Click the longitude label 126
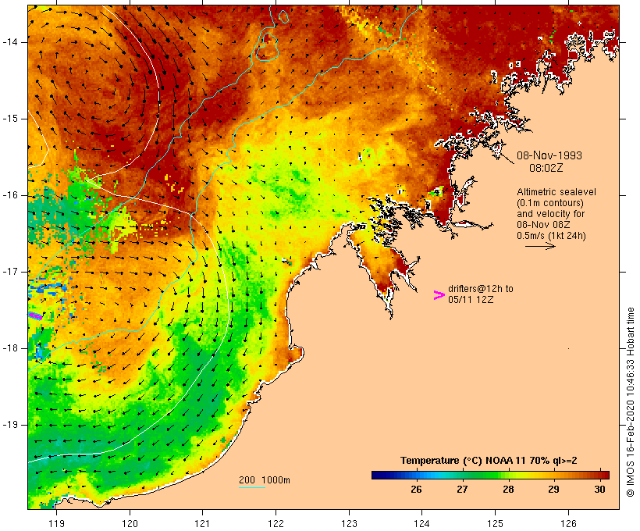This screenshot has height=531, width=640. (568, 524)
